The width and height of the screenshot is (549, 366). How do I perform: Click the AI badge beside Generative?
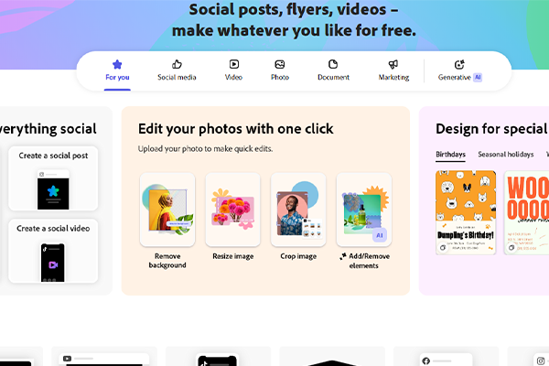click(478, 78)
